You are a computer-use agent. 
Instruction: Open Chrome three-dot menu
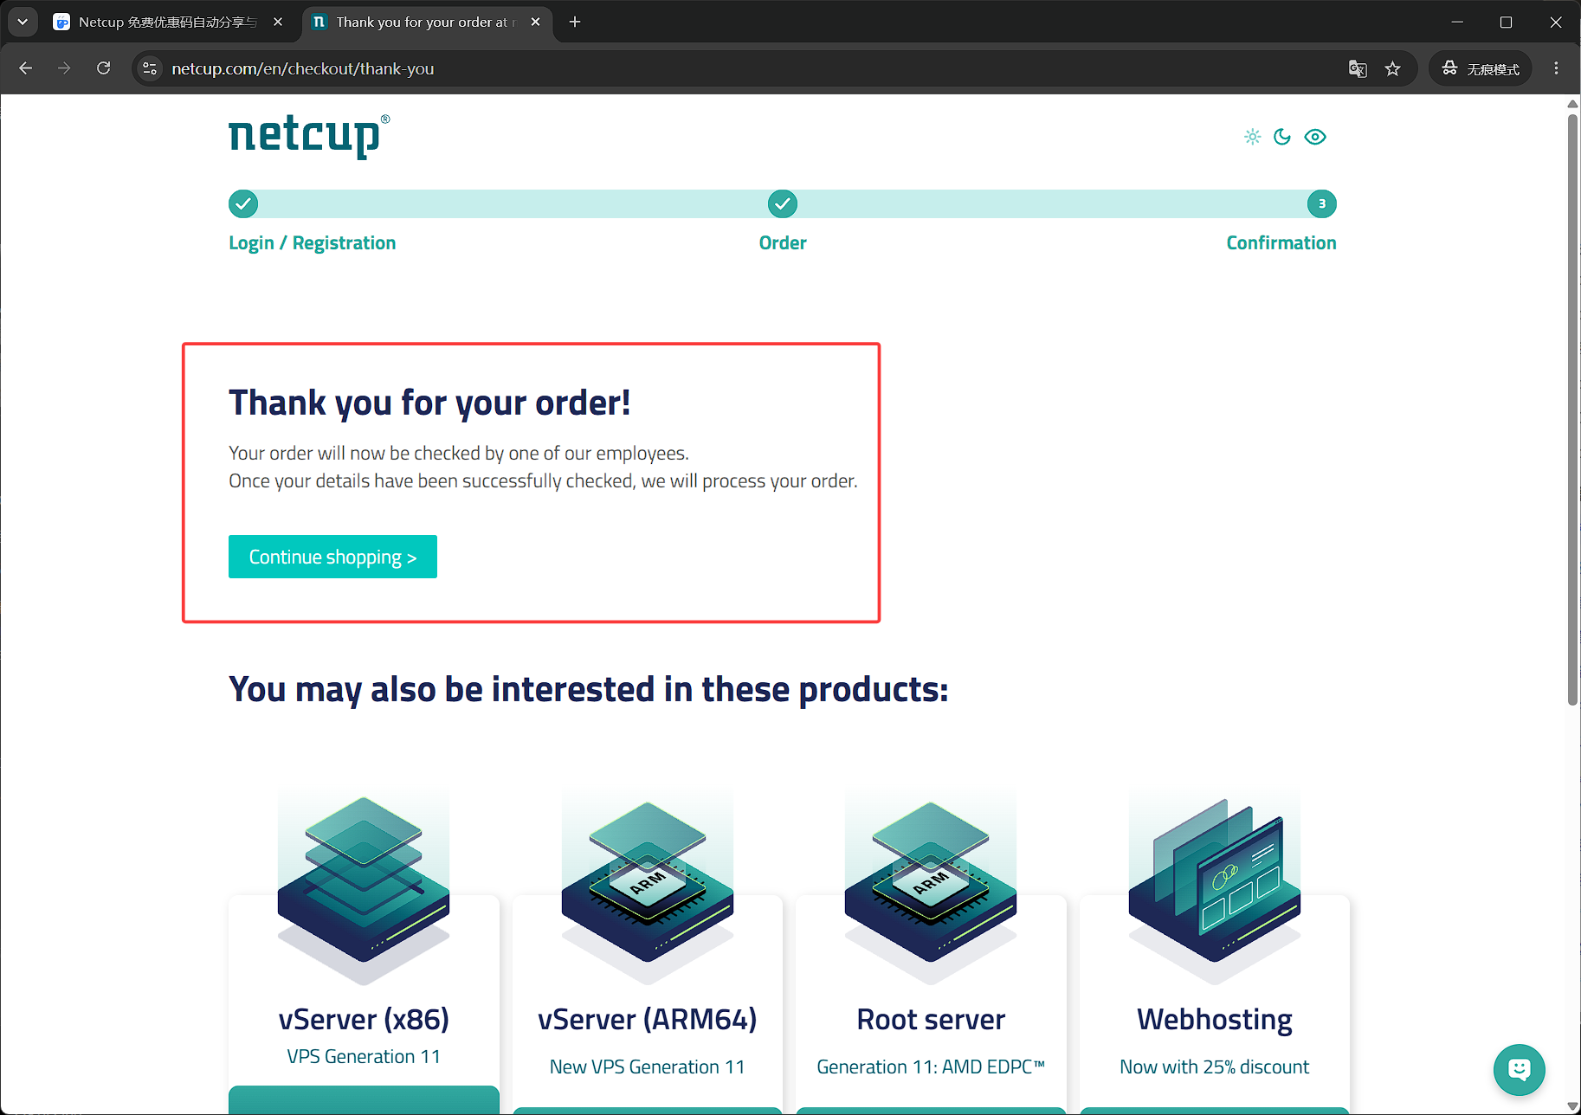(x=1556, y=68)
